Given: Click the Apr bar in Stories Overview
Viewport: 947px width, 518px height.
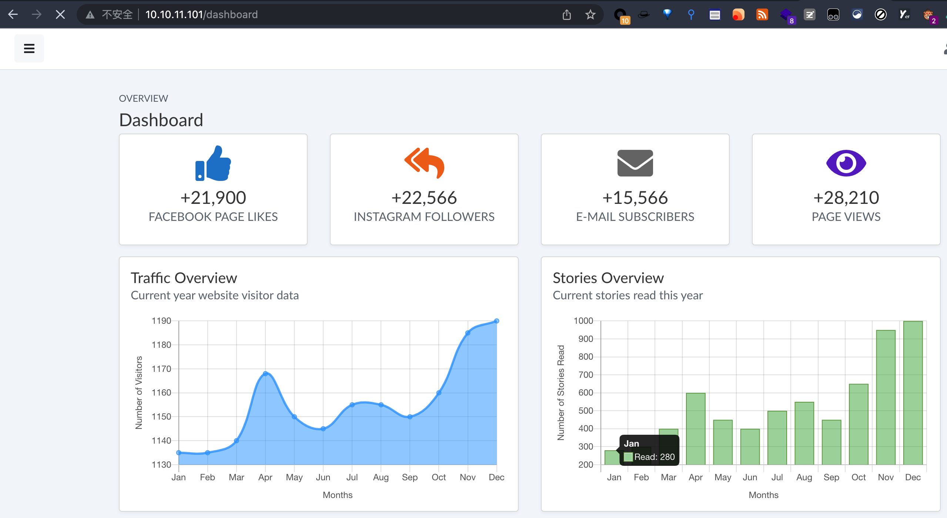Looking at the screenshot, I should (696, 429).
